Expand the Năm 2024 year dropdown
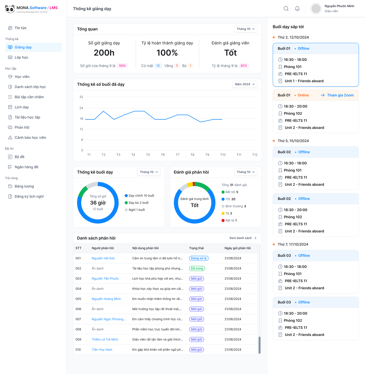Image resolution: width=365 pixels, height=374 pixels. pos(245,84)
